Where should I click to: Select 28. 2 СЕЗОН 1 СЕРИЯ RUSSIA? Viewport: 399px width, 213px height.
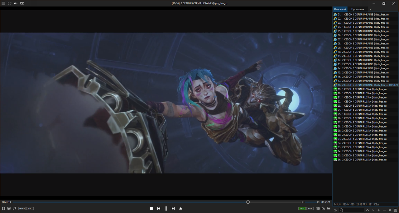tap(366, 126)
